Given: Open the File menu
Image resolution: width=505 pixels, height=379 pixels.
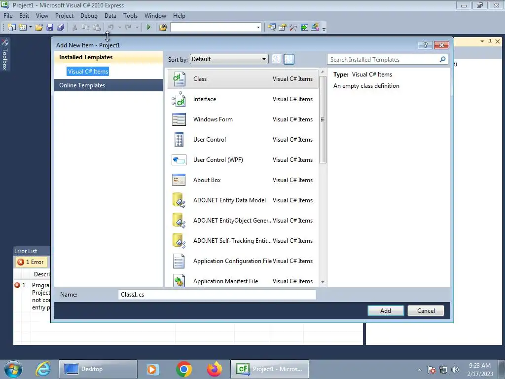Looking at the screenshot, I should click(8, 16).
